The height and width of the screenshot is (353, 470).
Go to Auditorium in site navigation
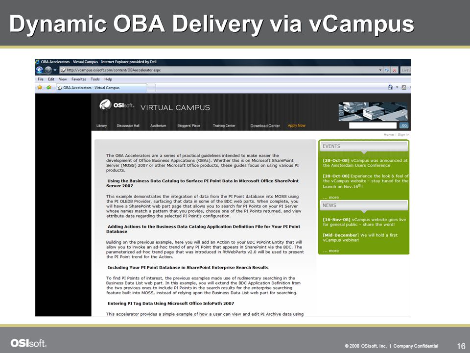coord(158,126)
